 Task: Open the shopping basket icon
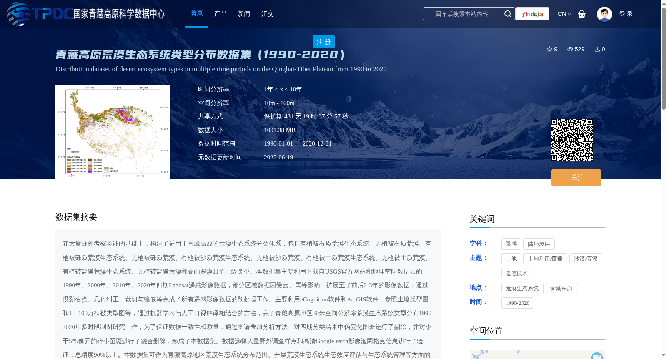point(582,14)
